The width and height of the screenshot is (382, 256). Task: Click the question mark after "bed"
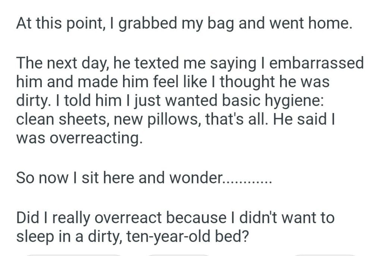click(x=245, y=237)
